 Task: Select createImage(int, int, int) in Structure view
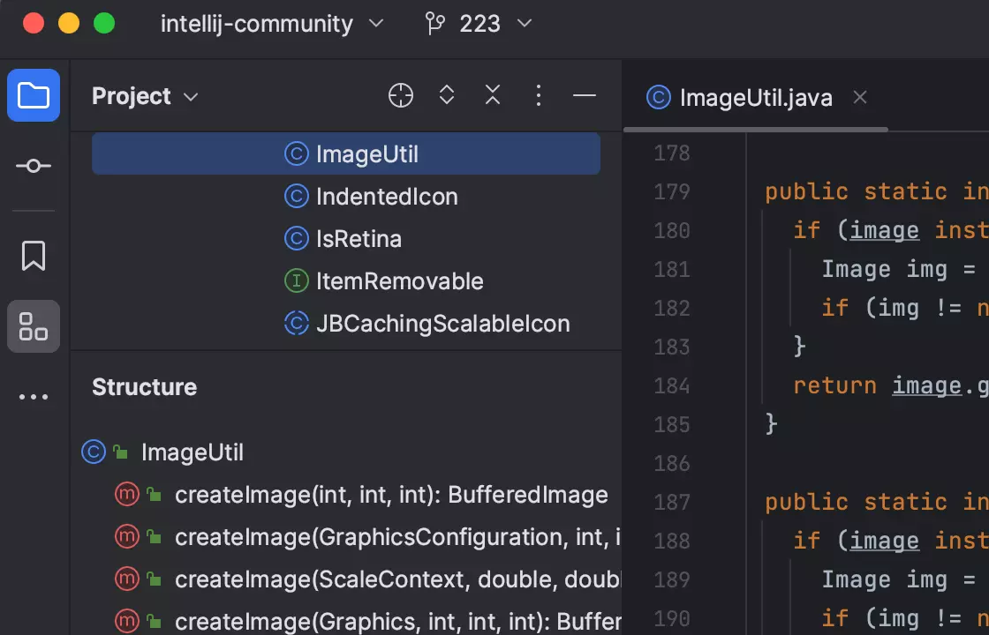click(x=392, y=495)
